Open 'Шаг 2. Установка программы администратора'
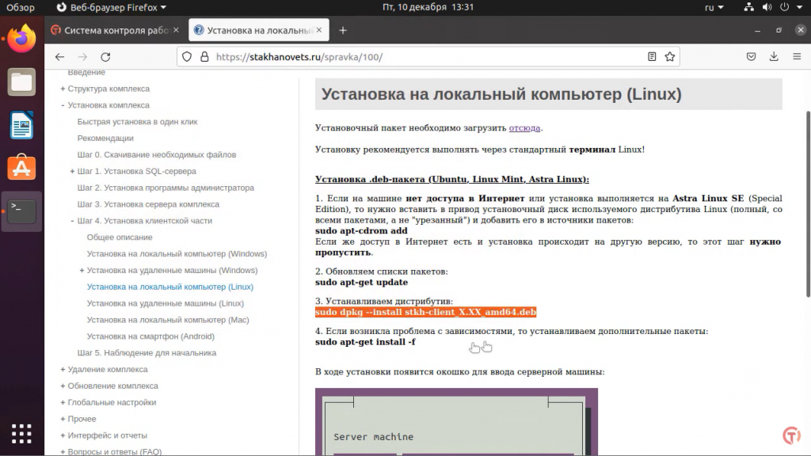The image size is (811, 456). click(x=166, y=188)
